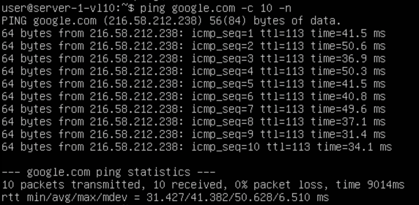
Task: Click the time=40.8 ms value
Action: coord(348,96)
